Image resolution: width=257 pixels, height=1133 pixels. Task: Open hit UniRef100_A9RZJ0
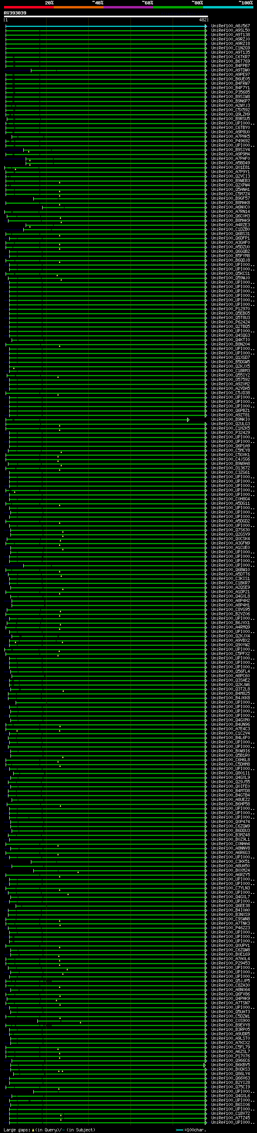tap(230, 39)
